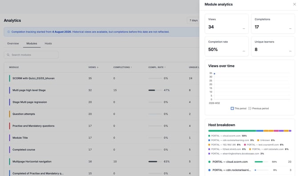Switch to the Hosts tab
Viewport: 298px width, 176px height.
tap(48, 43)
